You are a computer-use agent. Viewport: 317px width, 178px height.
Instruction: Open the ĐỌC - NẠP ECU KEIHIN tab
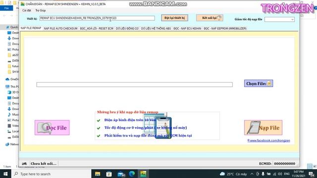point(187,29)
